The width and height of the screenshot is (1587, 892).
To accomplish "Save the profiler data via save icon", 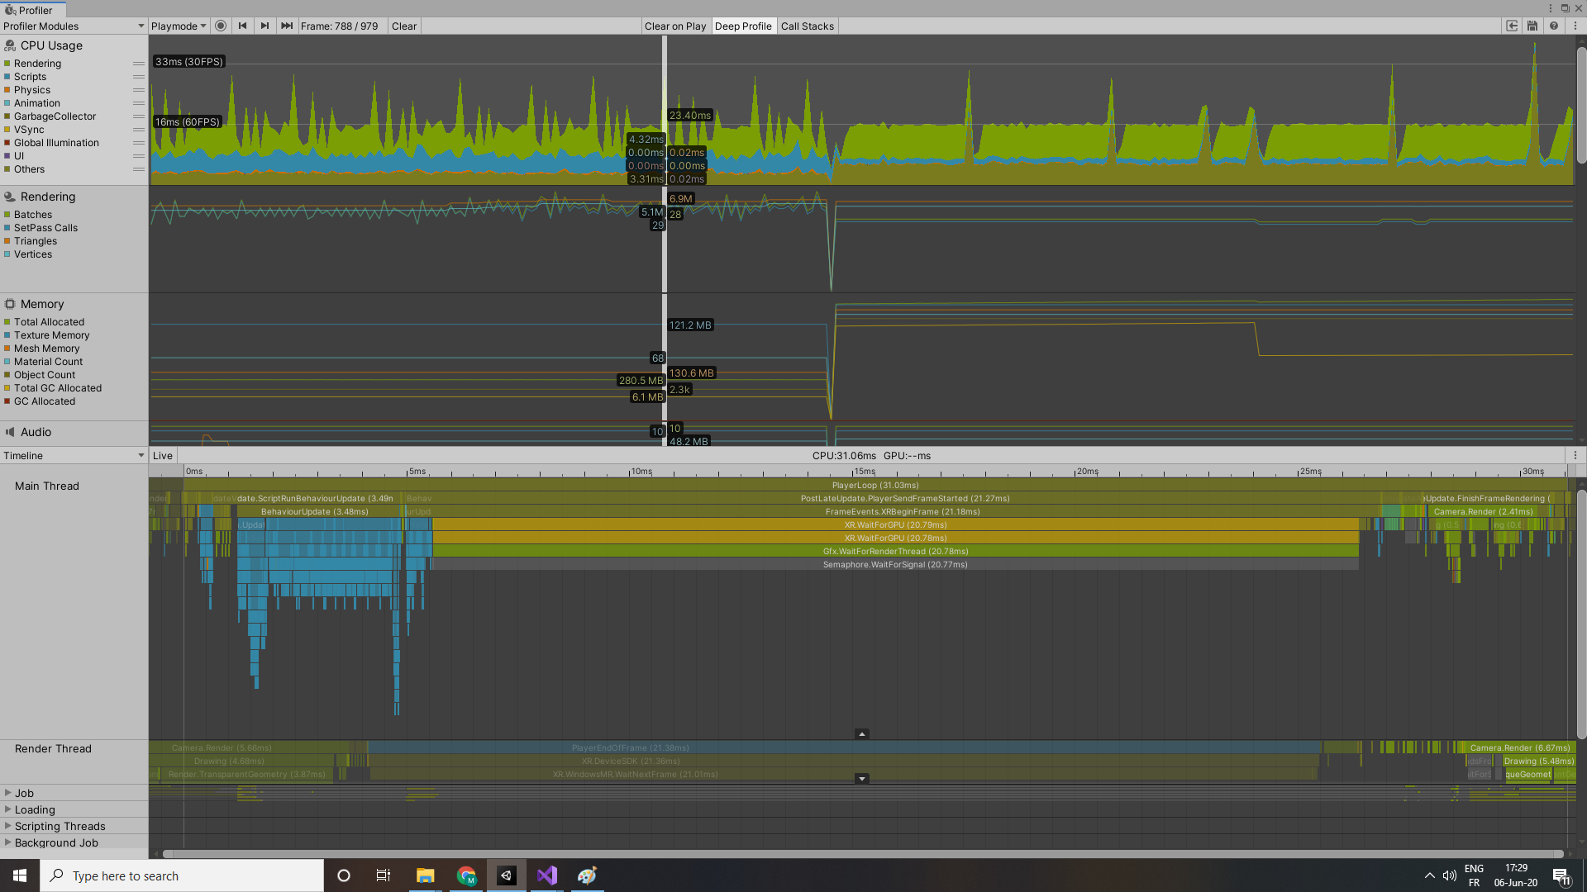I will pos(1532,26).
